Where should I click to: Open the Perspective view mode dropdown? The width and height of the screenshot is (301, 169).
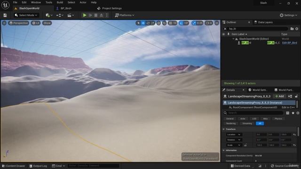tap(19, 23)
